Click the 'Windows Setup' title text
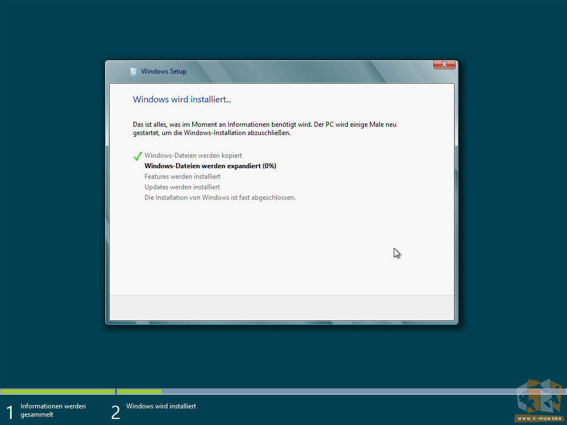 164,71
